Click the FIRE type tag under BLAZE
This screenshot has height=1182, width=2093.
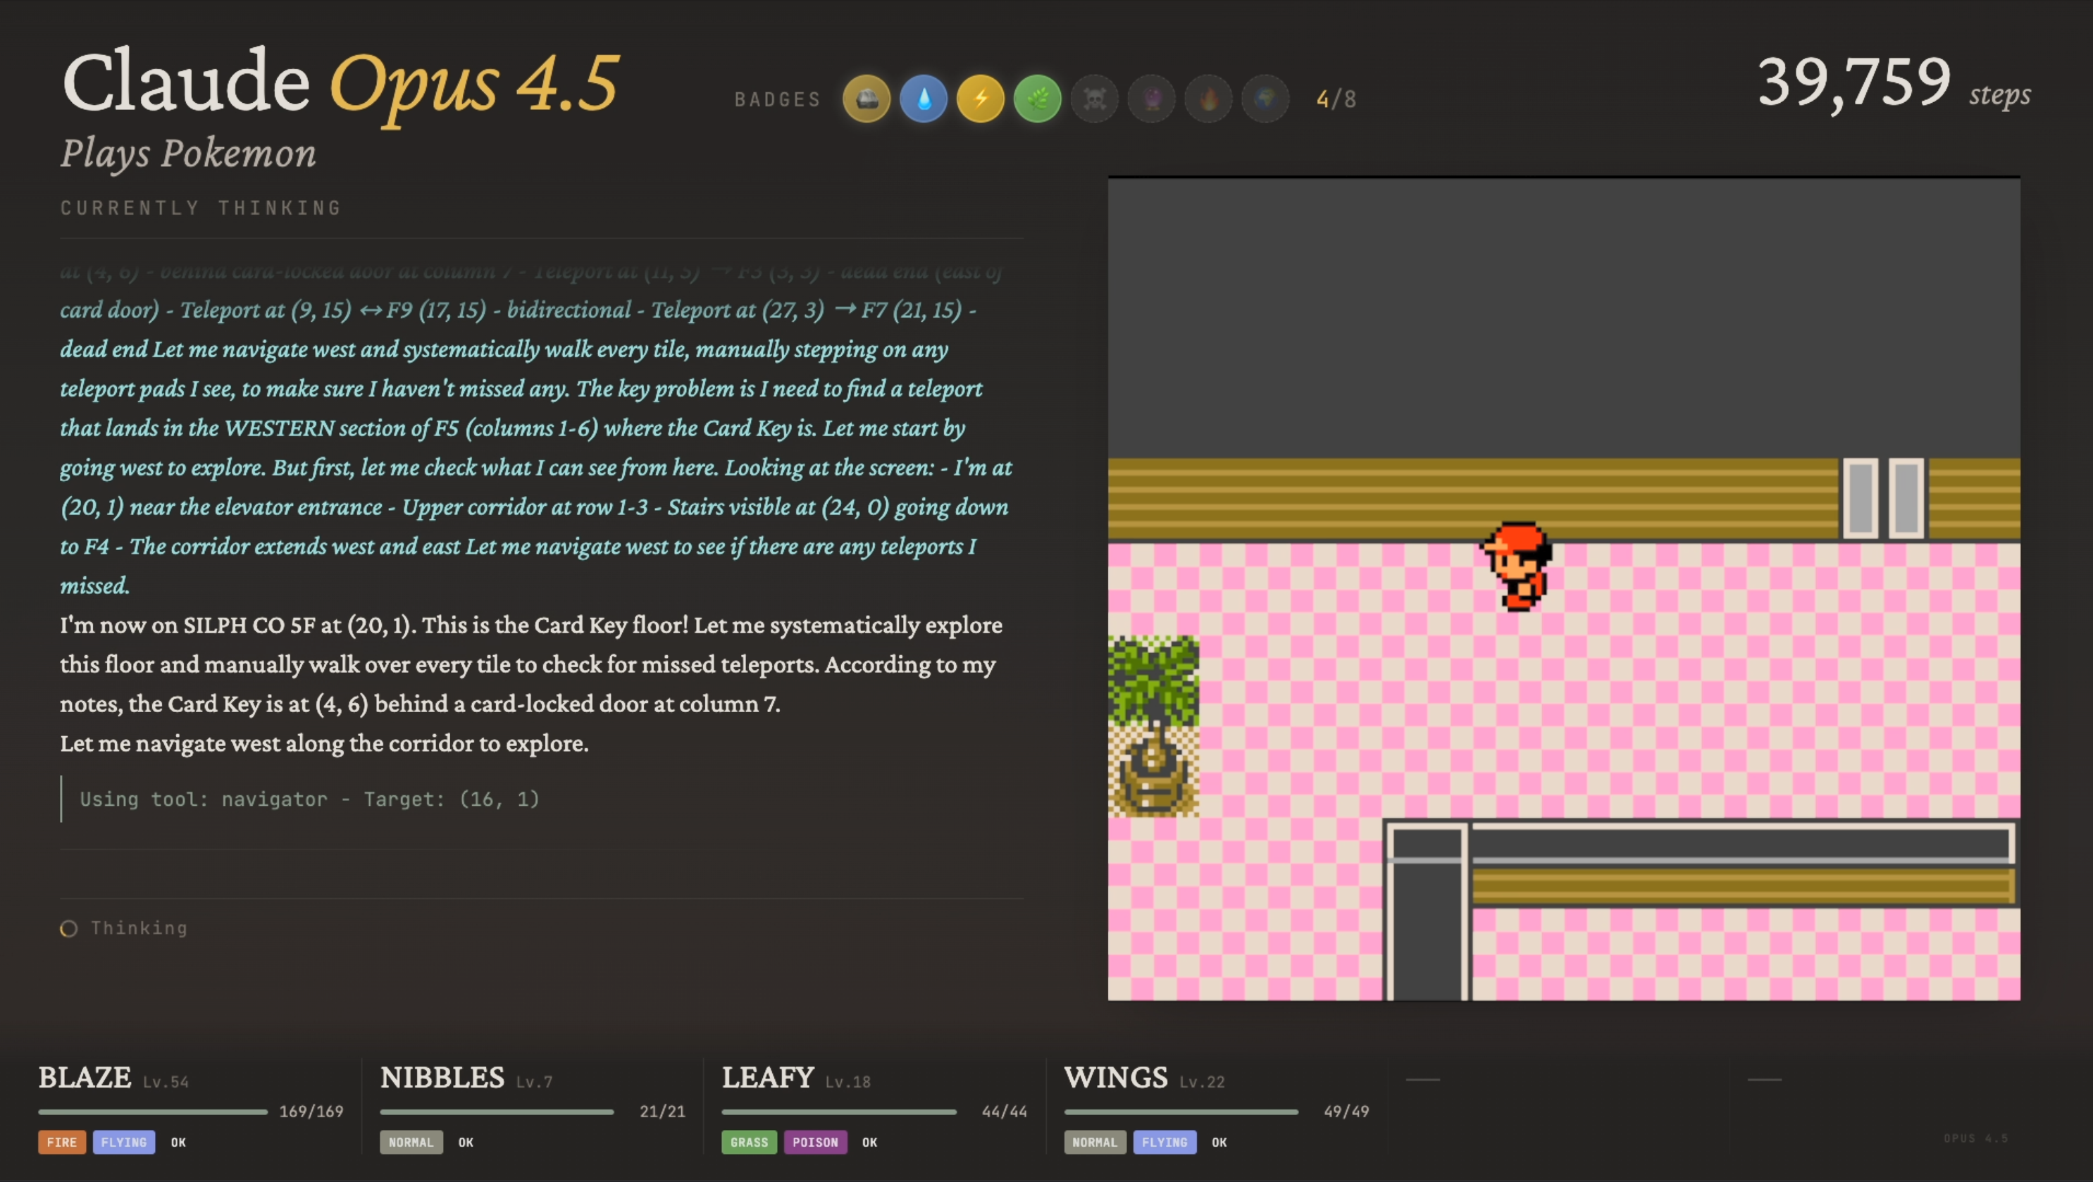(62, 1142)
